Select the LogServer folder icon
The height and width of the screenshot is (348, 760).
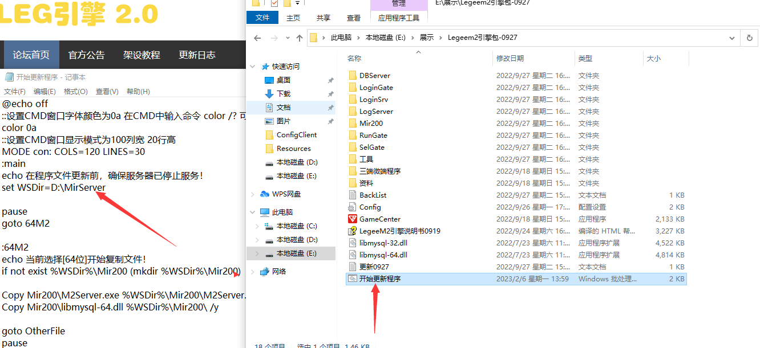point(353,112)
